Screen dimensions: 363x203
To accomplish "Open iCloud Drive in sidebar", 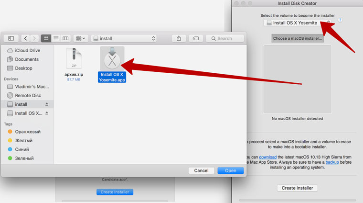I will click(x=28, y=50).
